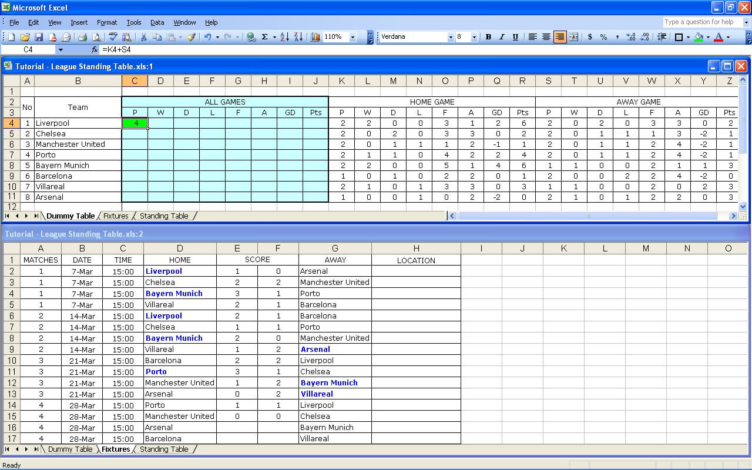Select row 4 header in upper window
The height and width of the screenshot is (470, 752).
coord(11,123)
